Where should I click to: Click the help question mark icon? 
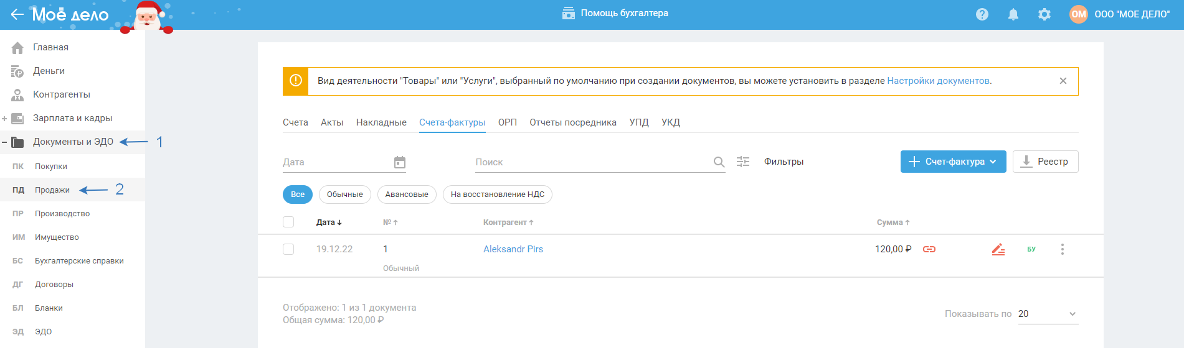pyautogui.click(x=982, y=14)
